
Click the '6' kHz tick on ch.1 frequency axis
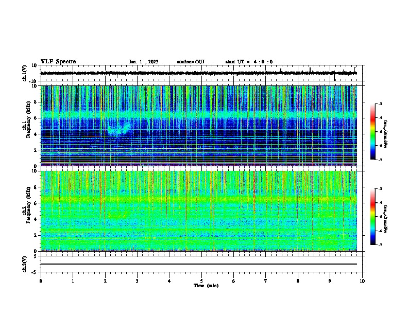point(36,118)
